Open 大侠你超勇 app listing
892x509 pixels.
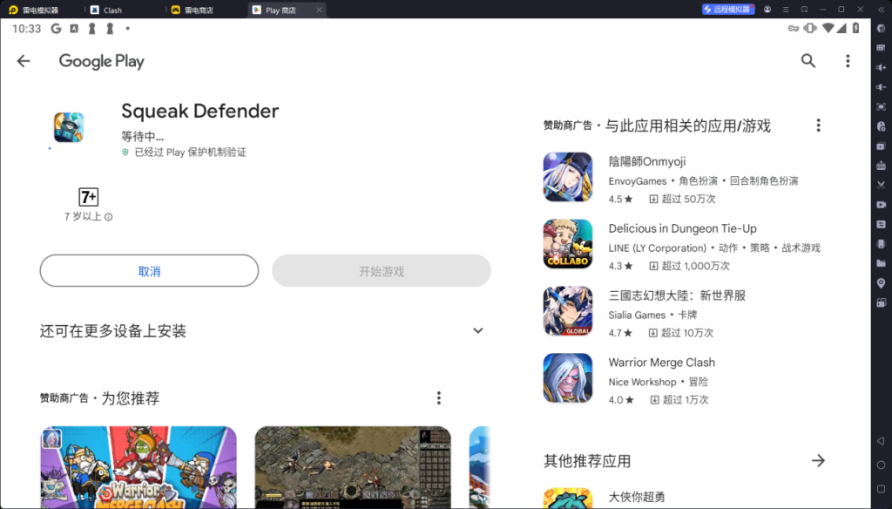(685, 497)
